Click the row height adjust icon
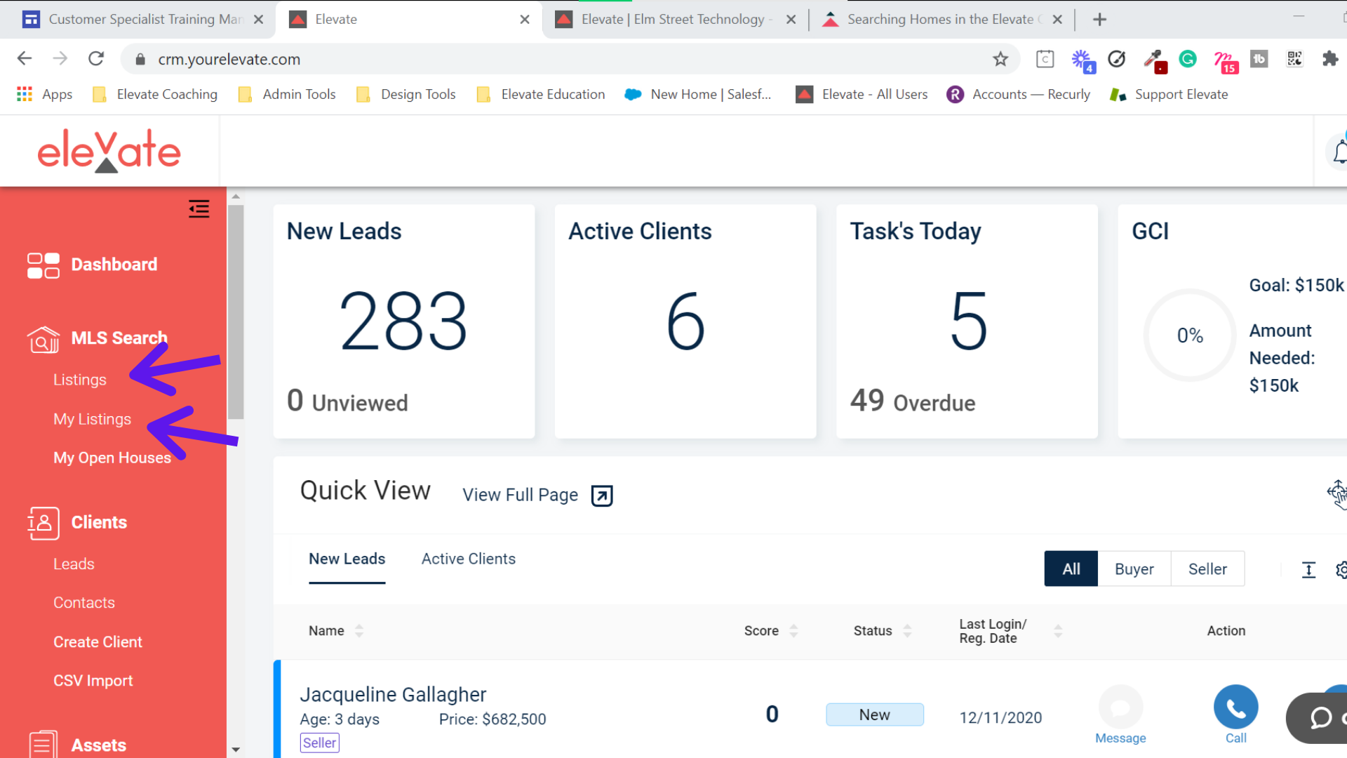Screen dimensions: 1347x758 (x=1308, y=570)
